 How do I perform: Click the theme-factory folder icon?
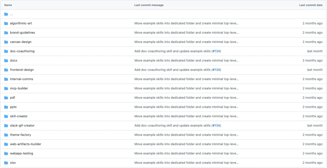coord(6,135)
